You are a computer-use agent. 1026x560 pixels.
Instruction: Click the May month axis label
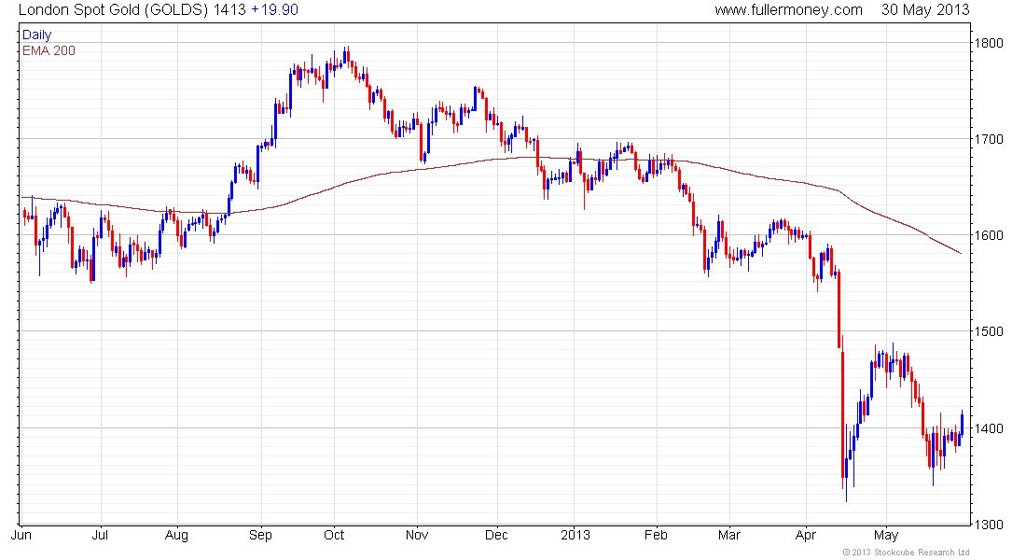(886, 536)
